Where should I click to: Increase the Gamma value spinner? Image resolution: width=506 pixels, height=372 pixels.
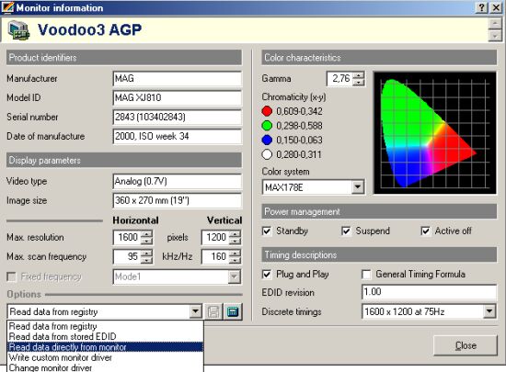358,75
